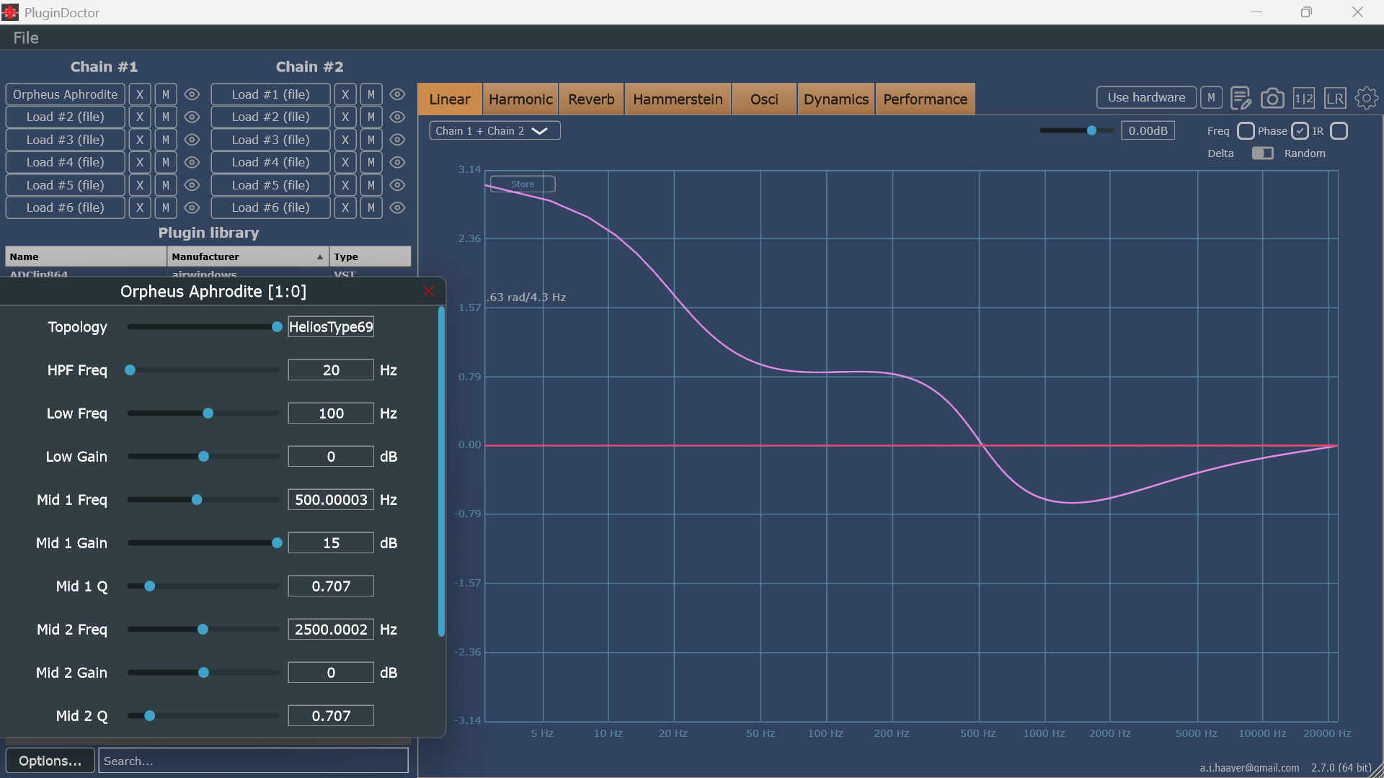1384x778 pixels.
Task: Click the Topology slider handle
Action: pos(277,327)
